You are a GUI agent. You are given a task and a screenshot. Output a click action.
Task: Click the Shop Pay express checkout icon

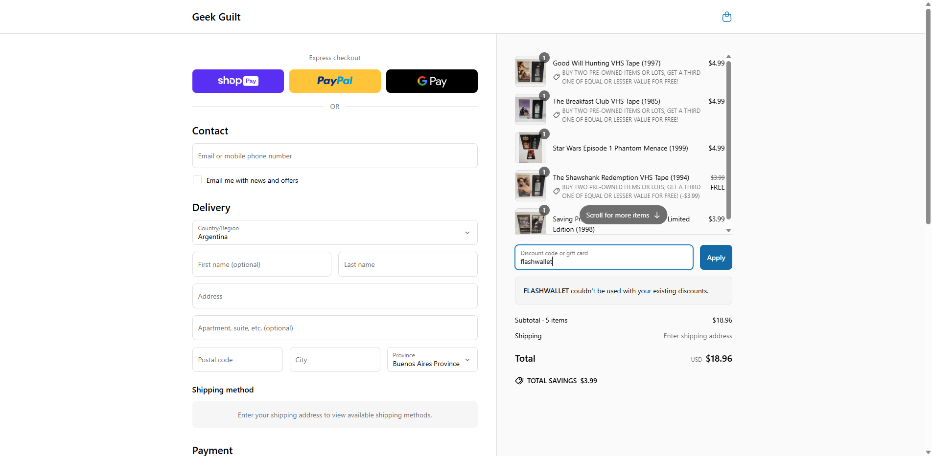(238, 81)
